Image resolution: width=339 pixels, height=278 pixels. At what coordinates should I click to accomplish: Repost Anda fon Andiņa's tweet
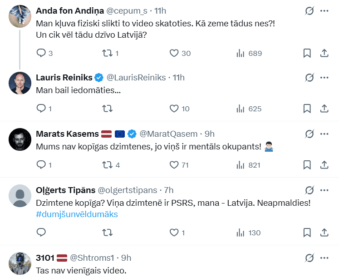click(x=107, y=53)
